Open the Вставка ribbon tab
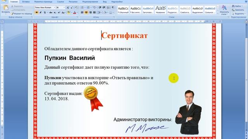Viewport: 248px width, 139px height. coord(26,2)
